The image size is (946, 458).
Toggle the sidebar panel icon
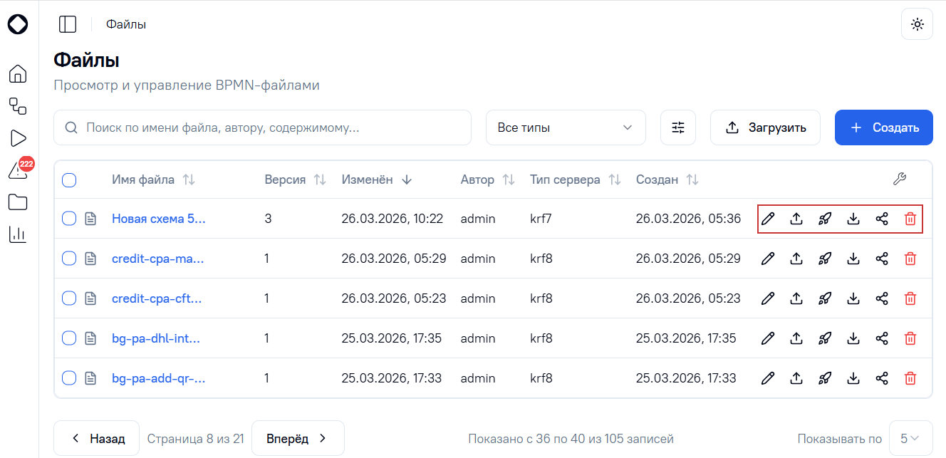pyautogui.click(x=68, y=24)
